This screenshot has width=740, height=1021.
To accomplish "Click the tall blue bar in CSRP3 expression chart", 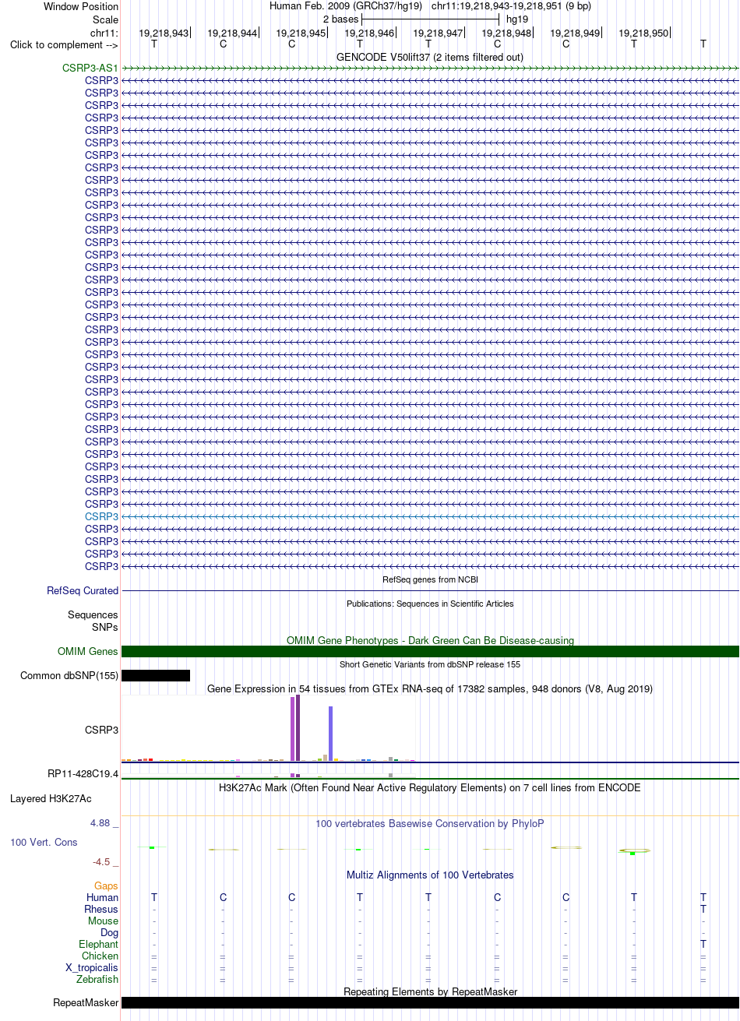I will coord(331,734).
